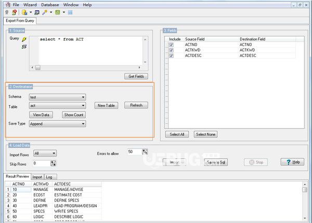312x223 pixels.
Task: Click the Skip Rows stepper arrows
Action: (x=53, y=163)
